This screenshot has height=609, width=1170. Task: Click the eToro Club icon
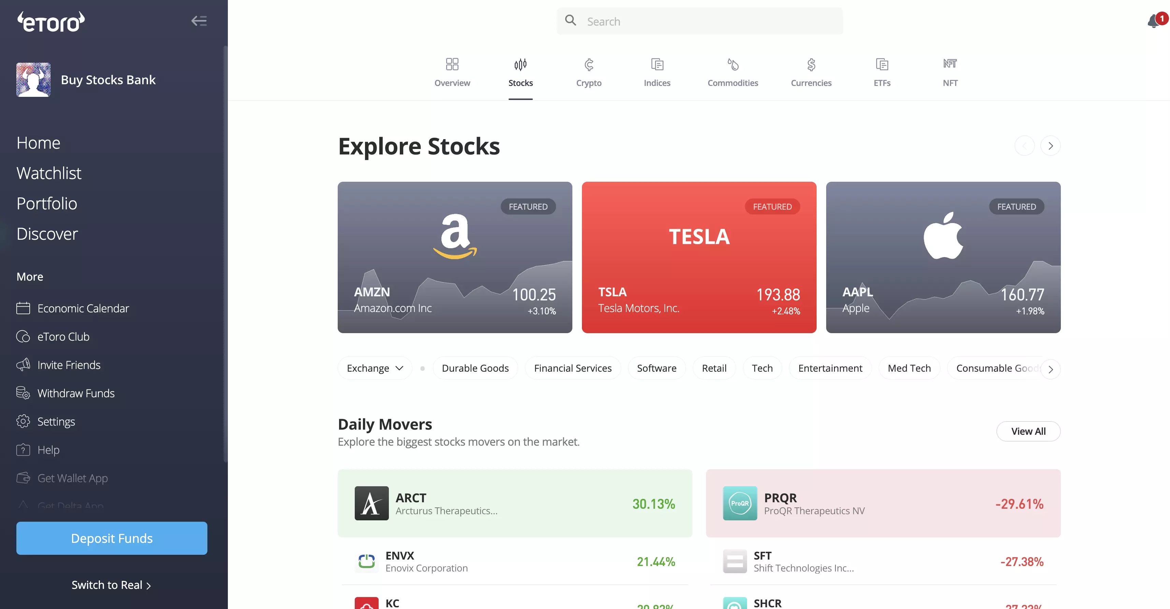coord(23,337)
